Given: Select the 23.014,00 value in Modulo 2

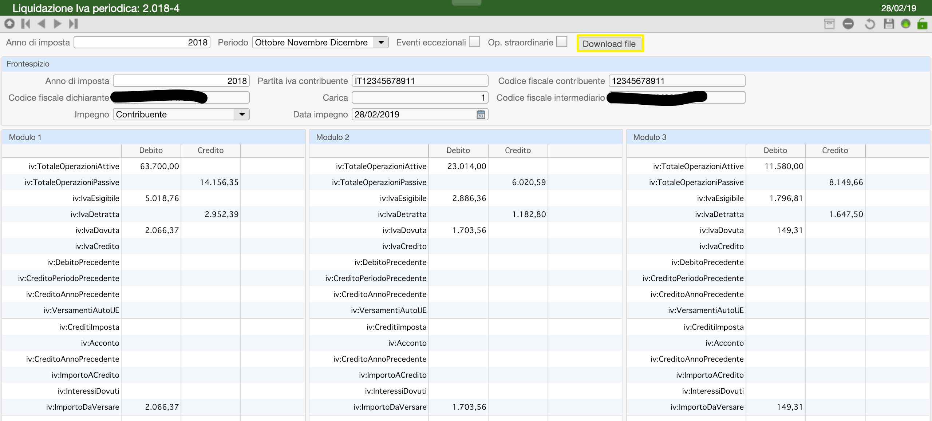Looking at the screenshot, I should [458, 166].
